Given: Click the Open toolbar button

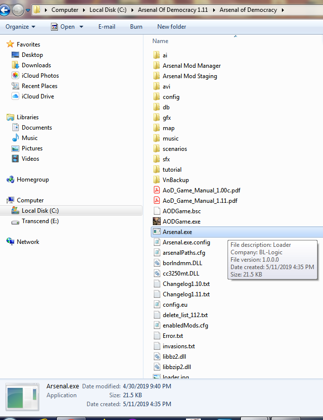Looking at the screenshot, I should pos(63,27).
